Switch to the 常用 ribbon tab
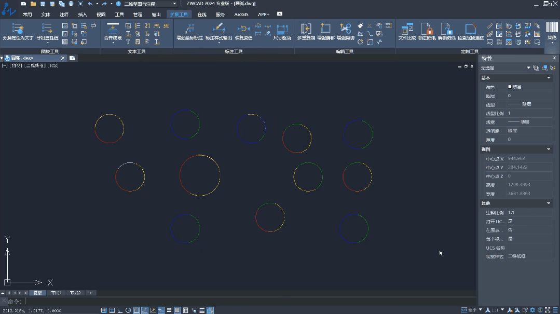This screenshot has height=314, width=560. pyautogui.click(x=27, y=15)
